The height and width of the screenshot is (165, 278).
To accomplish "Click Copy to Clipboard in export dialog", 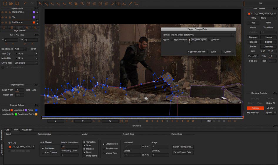I will coord(197,52).
